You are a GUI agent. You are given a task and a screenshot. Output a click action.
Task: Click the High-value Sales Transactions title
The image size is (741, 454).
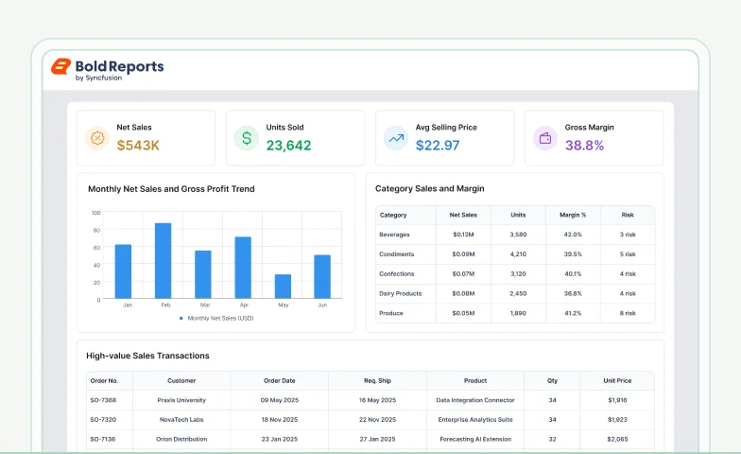147,356
